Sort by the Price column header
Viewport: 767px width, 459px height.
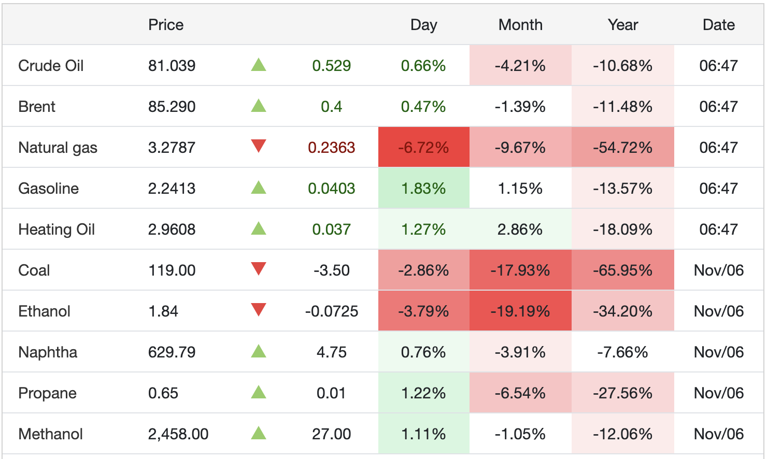coord(166,25)
